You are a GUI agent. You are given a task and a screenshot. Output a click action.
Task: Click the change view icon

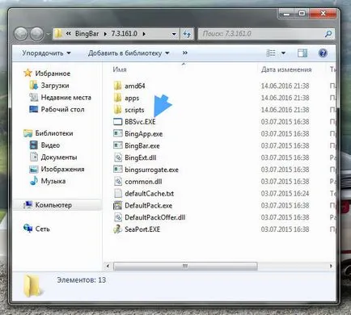coord(271,53)
